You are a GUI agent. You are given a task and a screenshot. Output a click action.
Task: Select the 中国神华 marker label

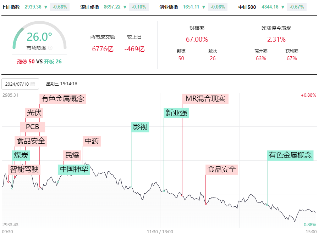coord(74,170)
